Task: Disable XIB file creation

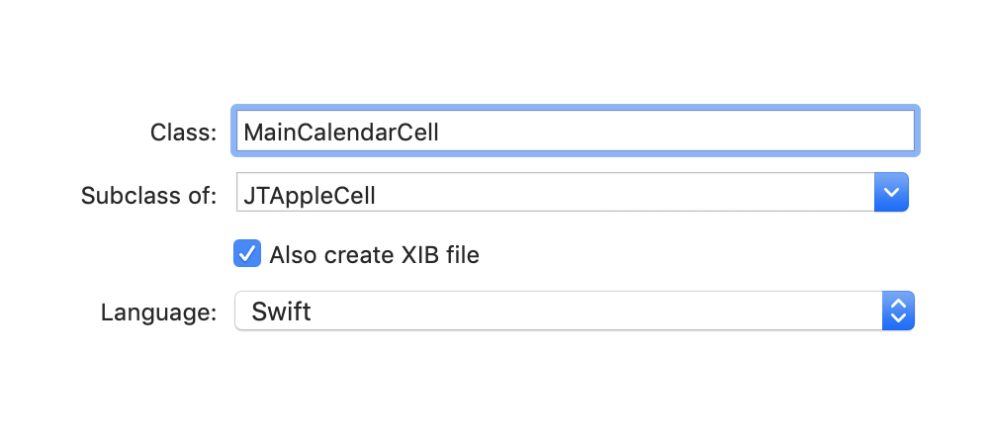Action: (x=247, y=254)
